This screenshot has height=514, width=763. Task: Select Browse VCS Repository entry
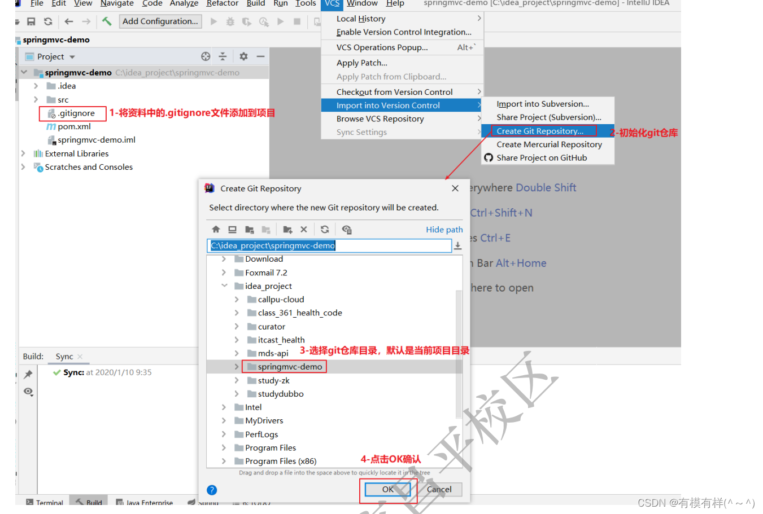402,119
